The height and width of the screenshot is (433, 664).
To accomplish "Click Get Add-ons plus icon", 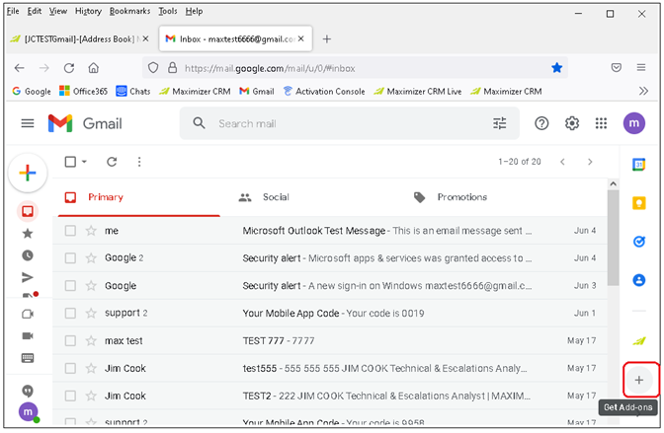I will tap(638, 380).
